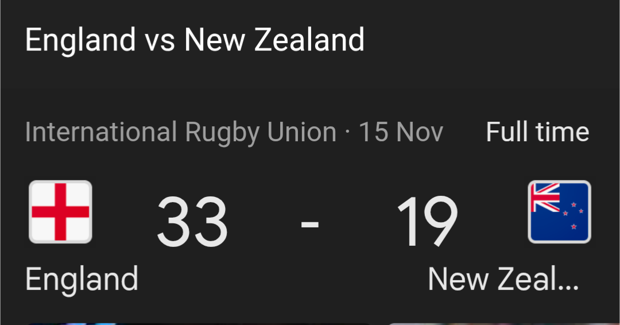Click the red stars on New Zealand's flag
620x325 pixels.
coord(573,215)
